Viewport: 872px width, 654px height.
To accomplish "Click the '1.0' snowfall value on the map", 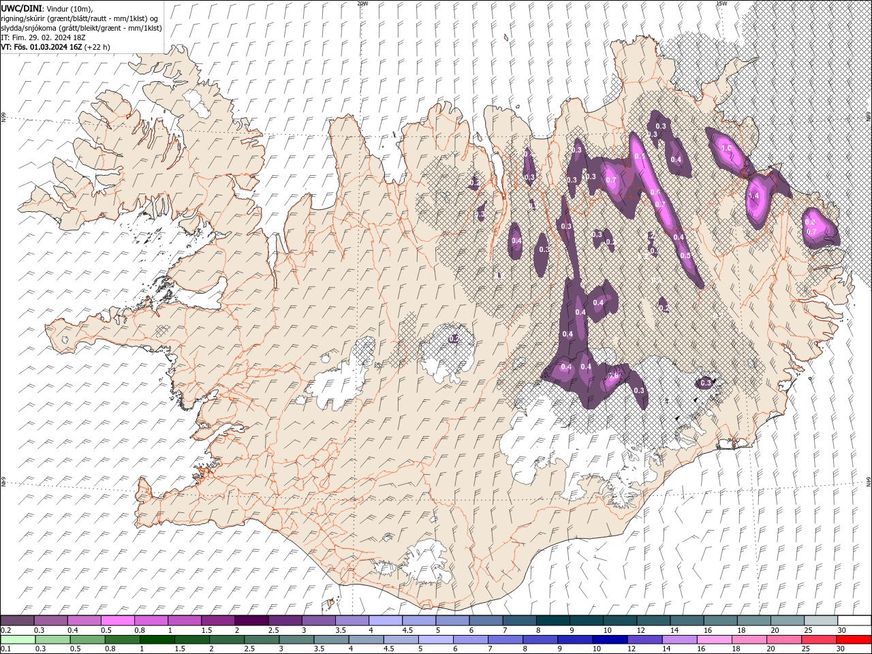I will pos(726,148).
